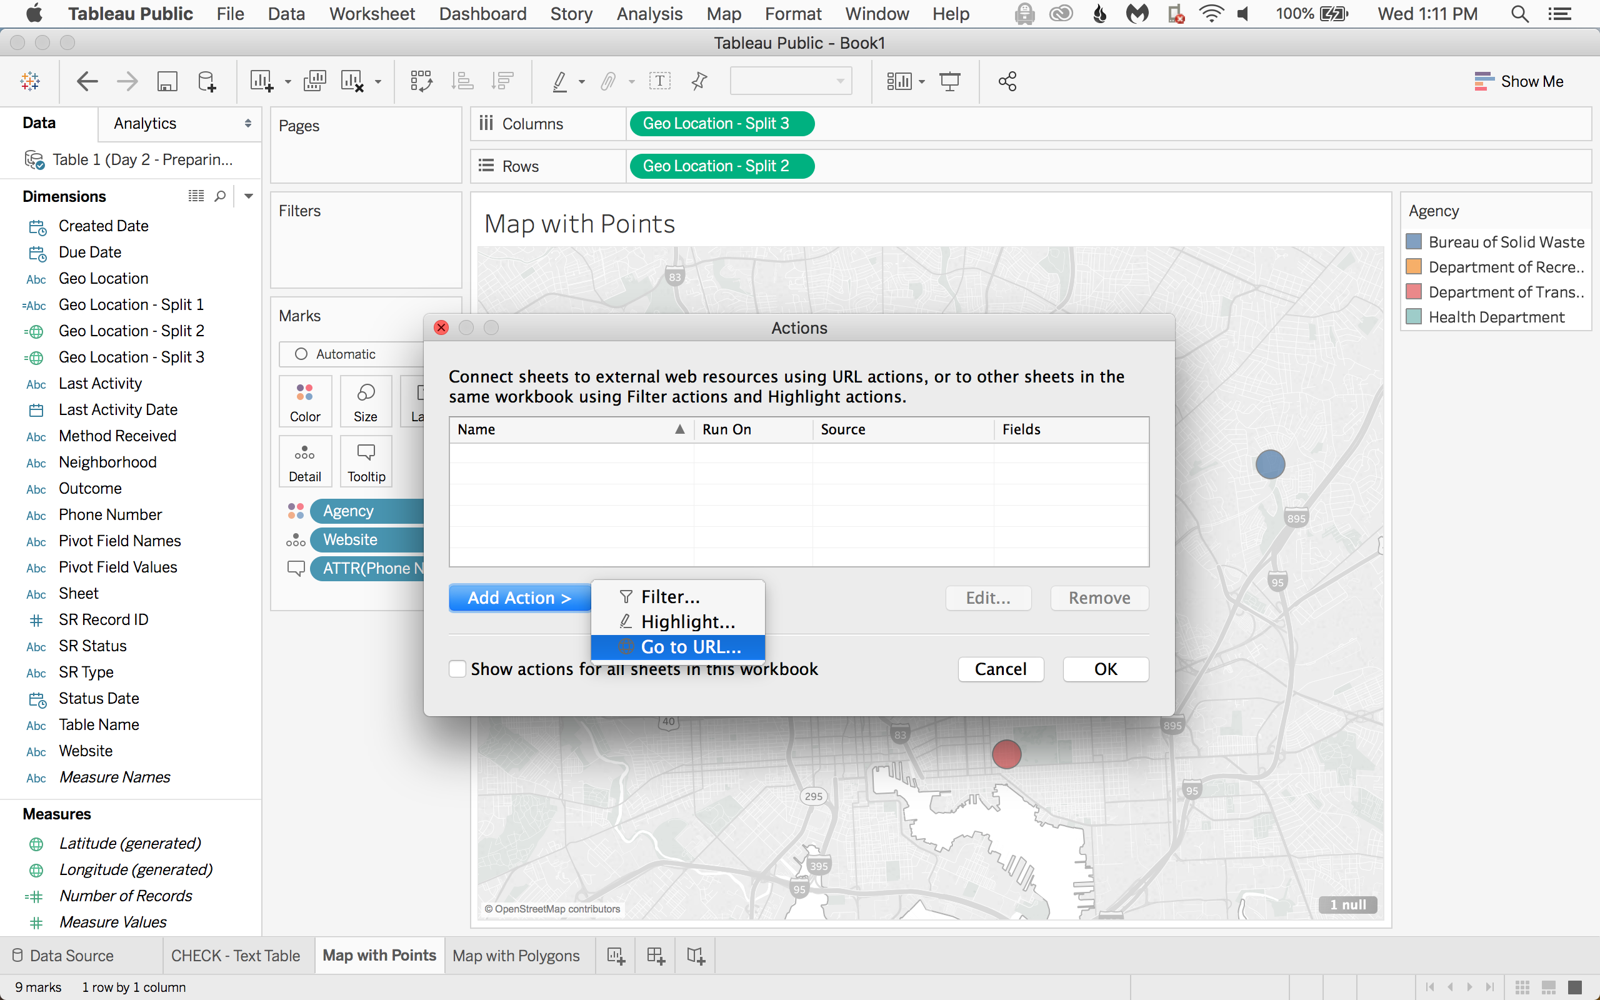Show mark labels T icon
1600x1000 pixels.
pos(659,81)
